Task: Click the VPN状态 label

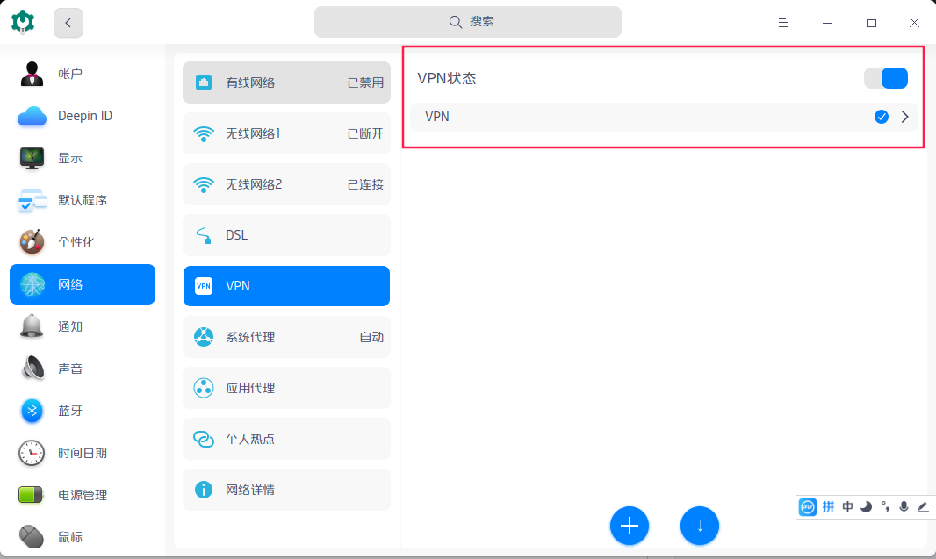Action: (447, 79)
